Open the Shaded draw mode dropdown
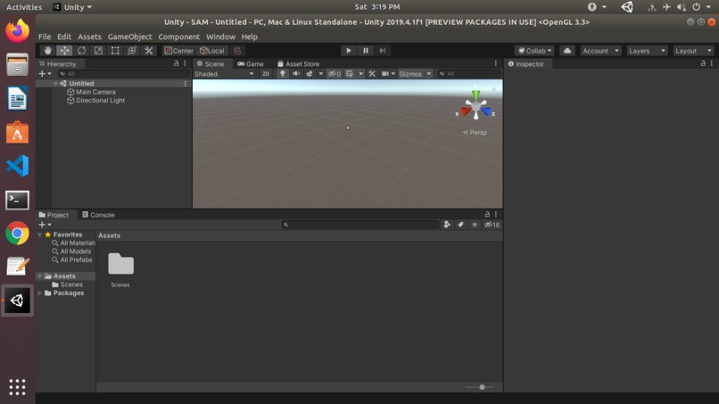 [224, 74]
